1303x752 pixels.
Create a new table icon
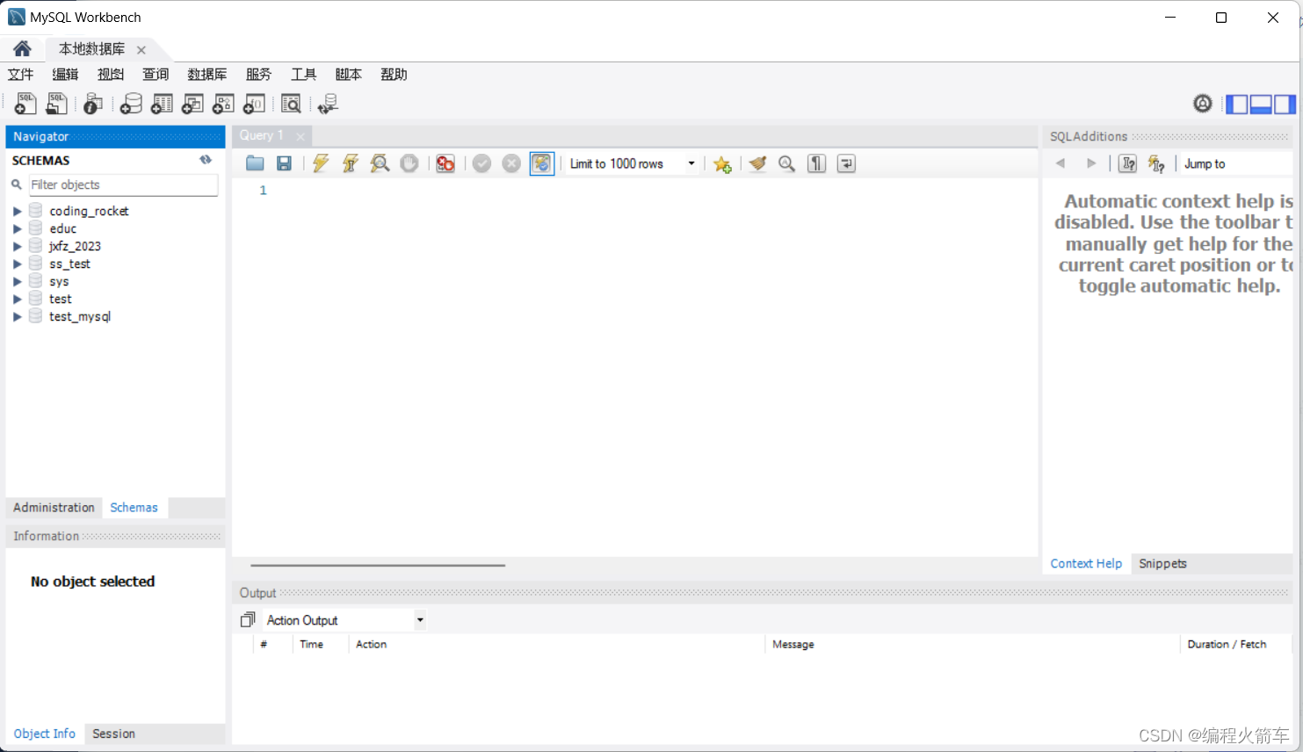(162, 104)
